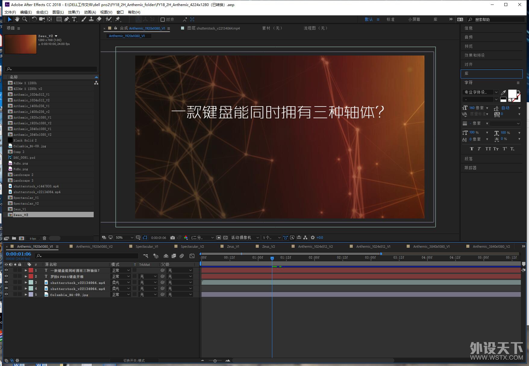Select the Selection arrow tool
This screenshot has width=529, height=366.
pyautogui.click(x=10, y=19)
